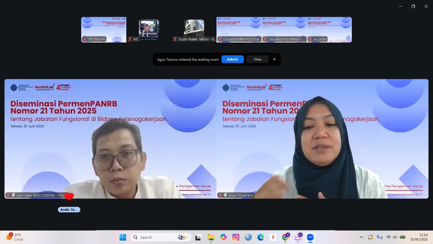The height and width of the screenshot is (244, 433).
Task: Click the pin icon next to Intan Priyandini's name
Action: pos(225,195)
